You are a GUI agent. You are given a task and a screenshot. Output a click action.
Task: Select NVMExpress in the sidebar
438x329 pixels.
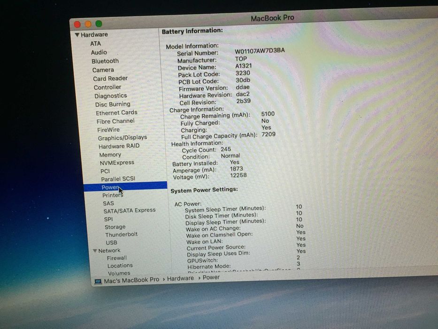tap(117, 163)
